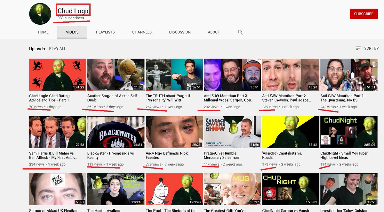Click the '173 views • 2 weeks ago' text

pyautogui.click(x=281, y=164)
